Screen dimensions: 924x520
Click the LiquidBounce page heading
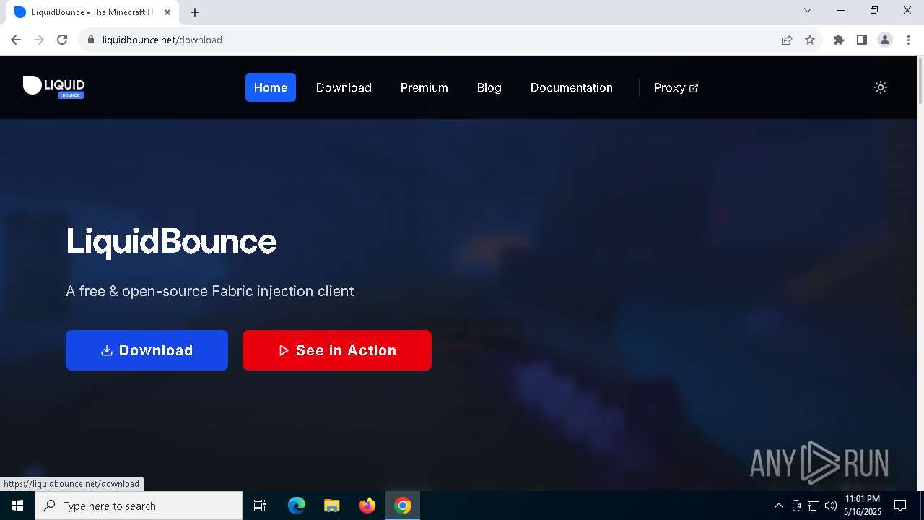click(x=171, y=240)
